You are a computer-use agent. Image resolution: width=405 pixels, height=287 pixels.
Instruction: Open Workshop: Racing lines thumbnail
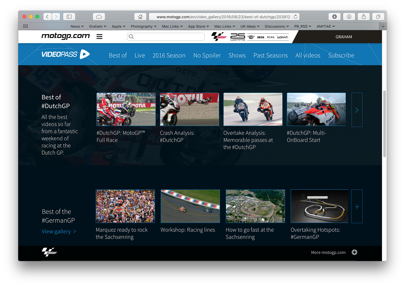(190, 206)
